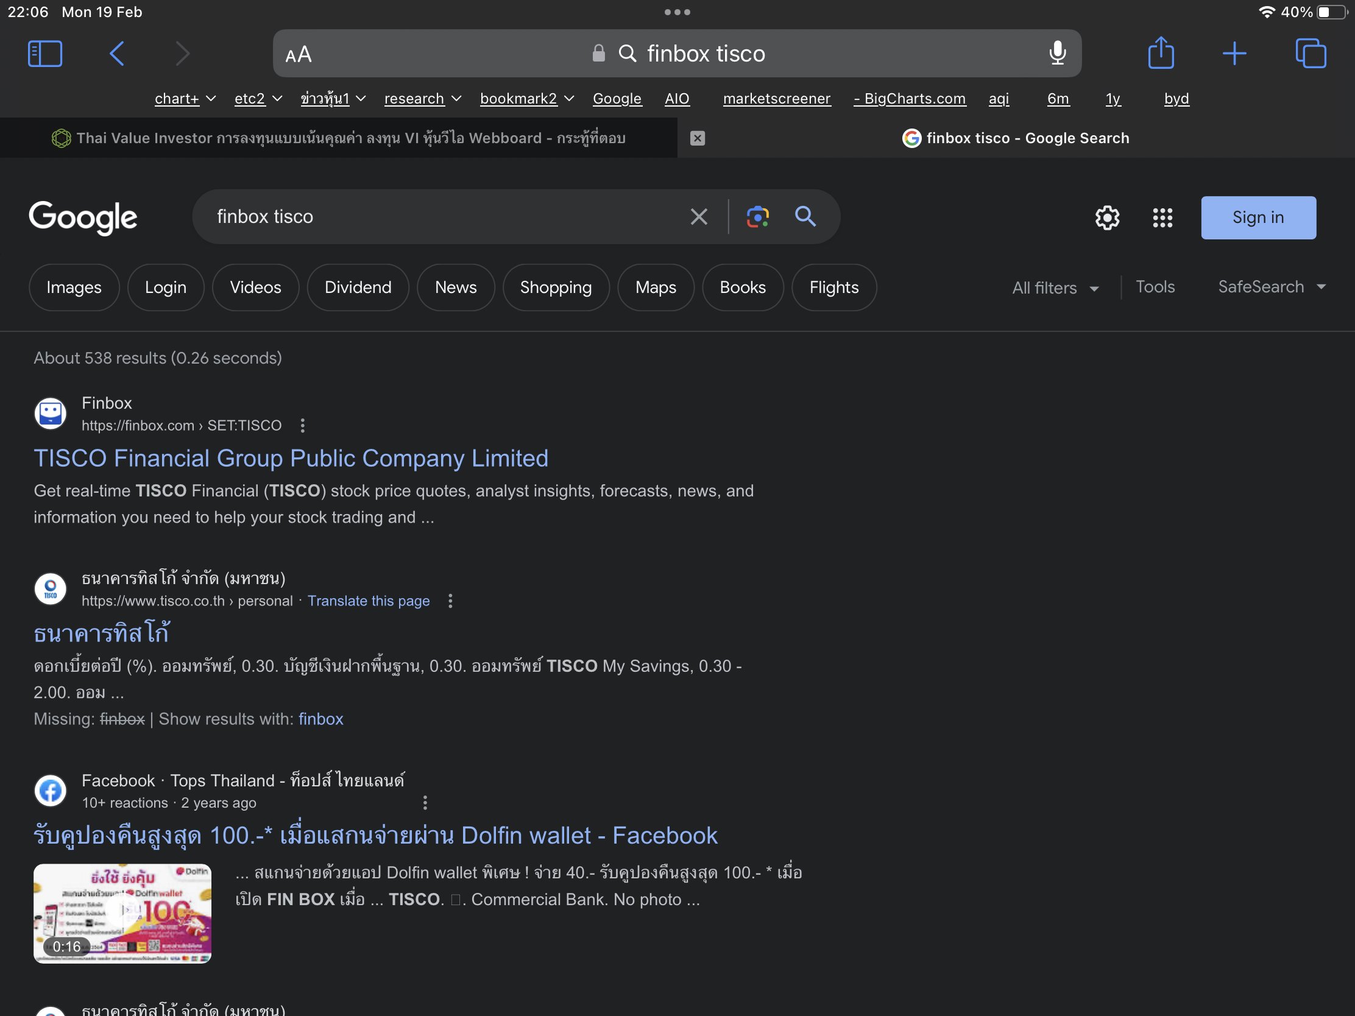Filter results by Videos
The height and width of the screenshot is (1016, 1355).
[x=255, y=288]
